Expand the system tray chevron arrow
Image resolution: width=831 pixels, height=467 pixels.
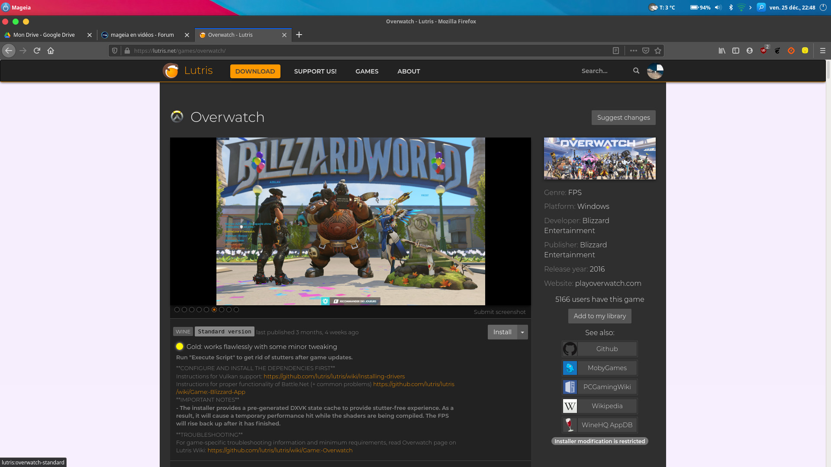tap(750, 7)
